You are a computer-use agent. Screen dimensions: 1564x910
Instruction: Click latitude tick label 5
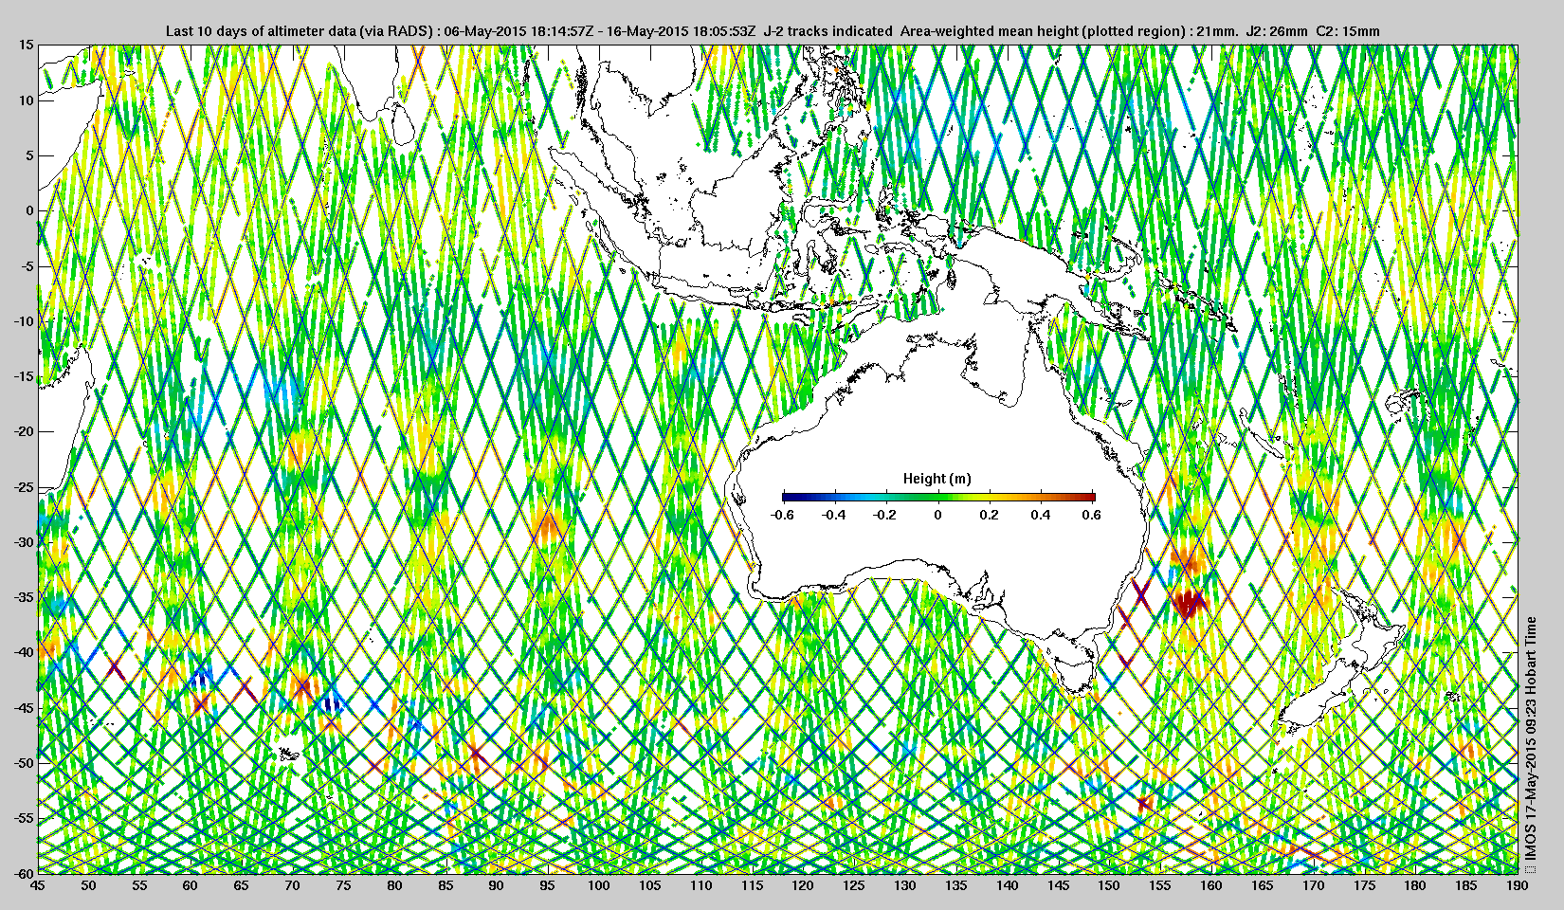(30, 155)
